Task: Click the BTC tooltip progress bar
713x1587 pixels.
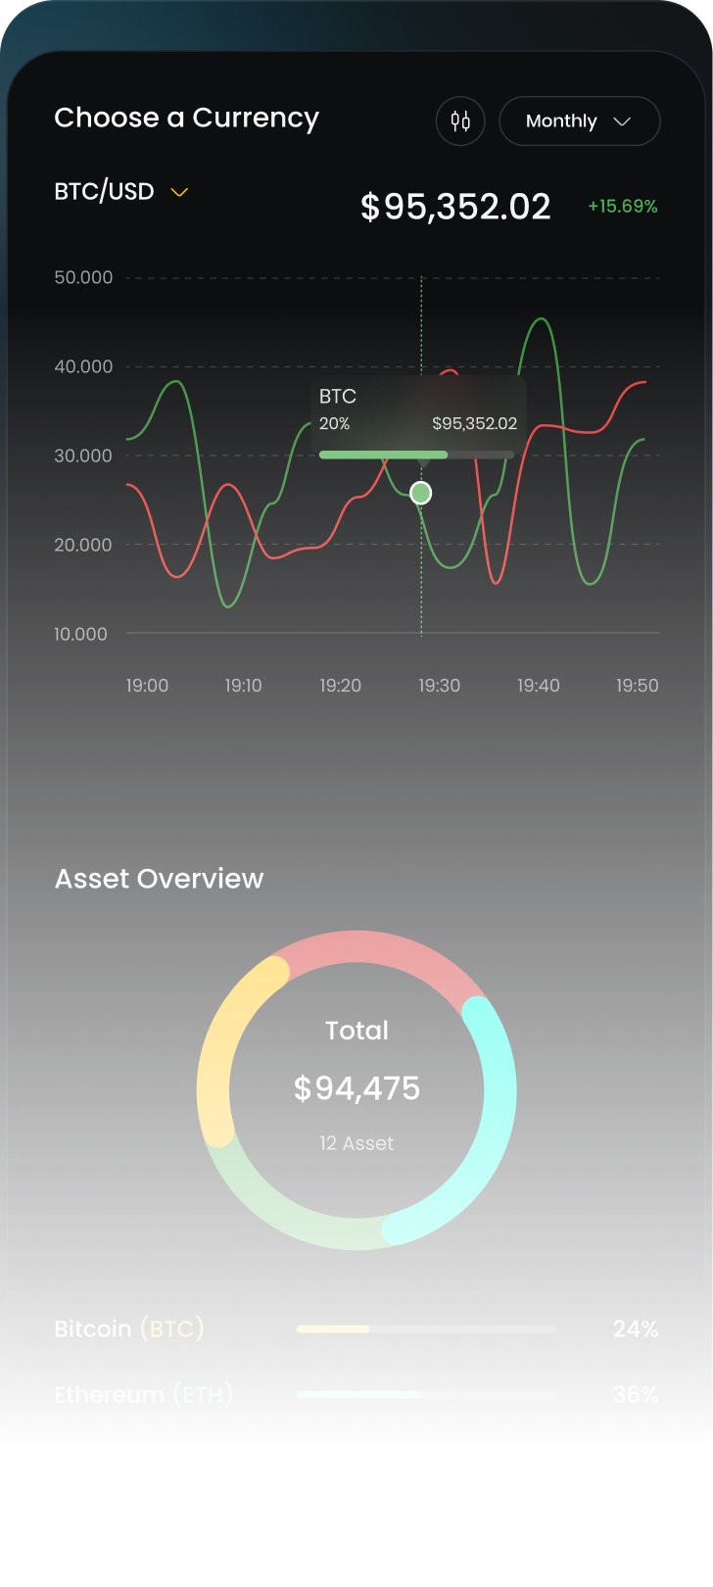Action: [416, 455]
